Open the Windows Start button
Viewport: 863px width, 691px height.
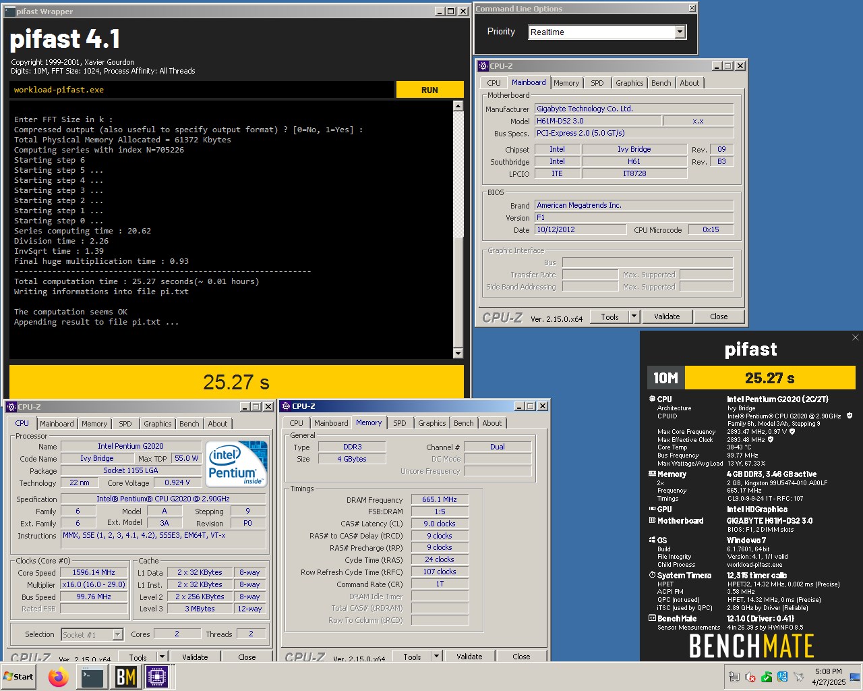point(19,677)
